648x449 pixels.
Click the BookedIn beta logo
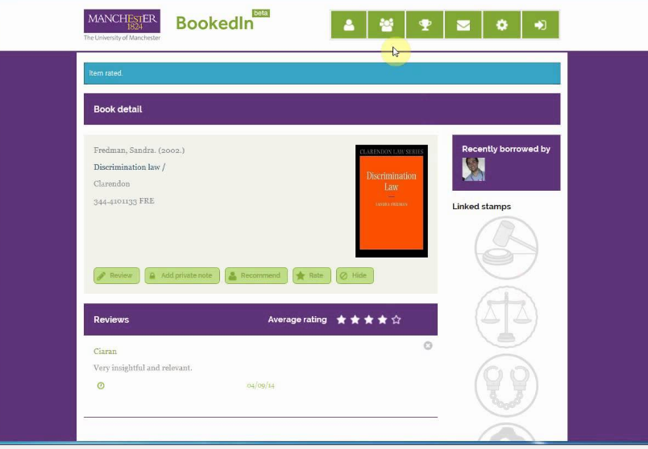pyautogui.click(x=222, y=21)
